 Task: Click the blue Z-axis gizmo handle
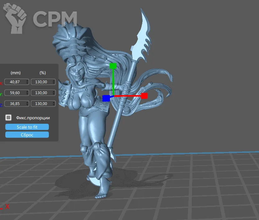click(106, 99)
